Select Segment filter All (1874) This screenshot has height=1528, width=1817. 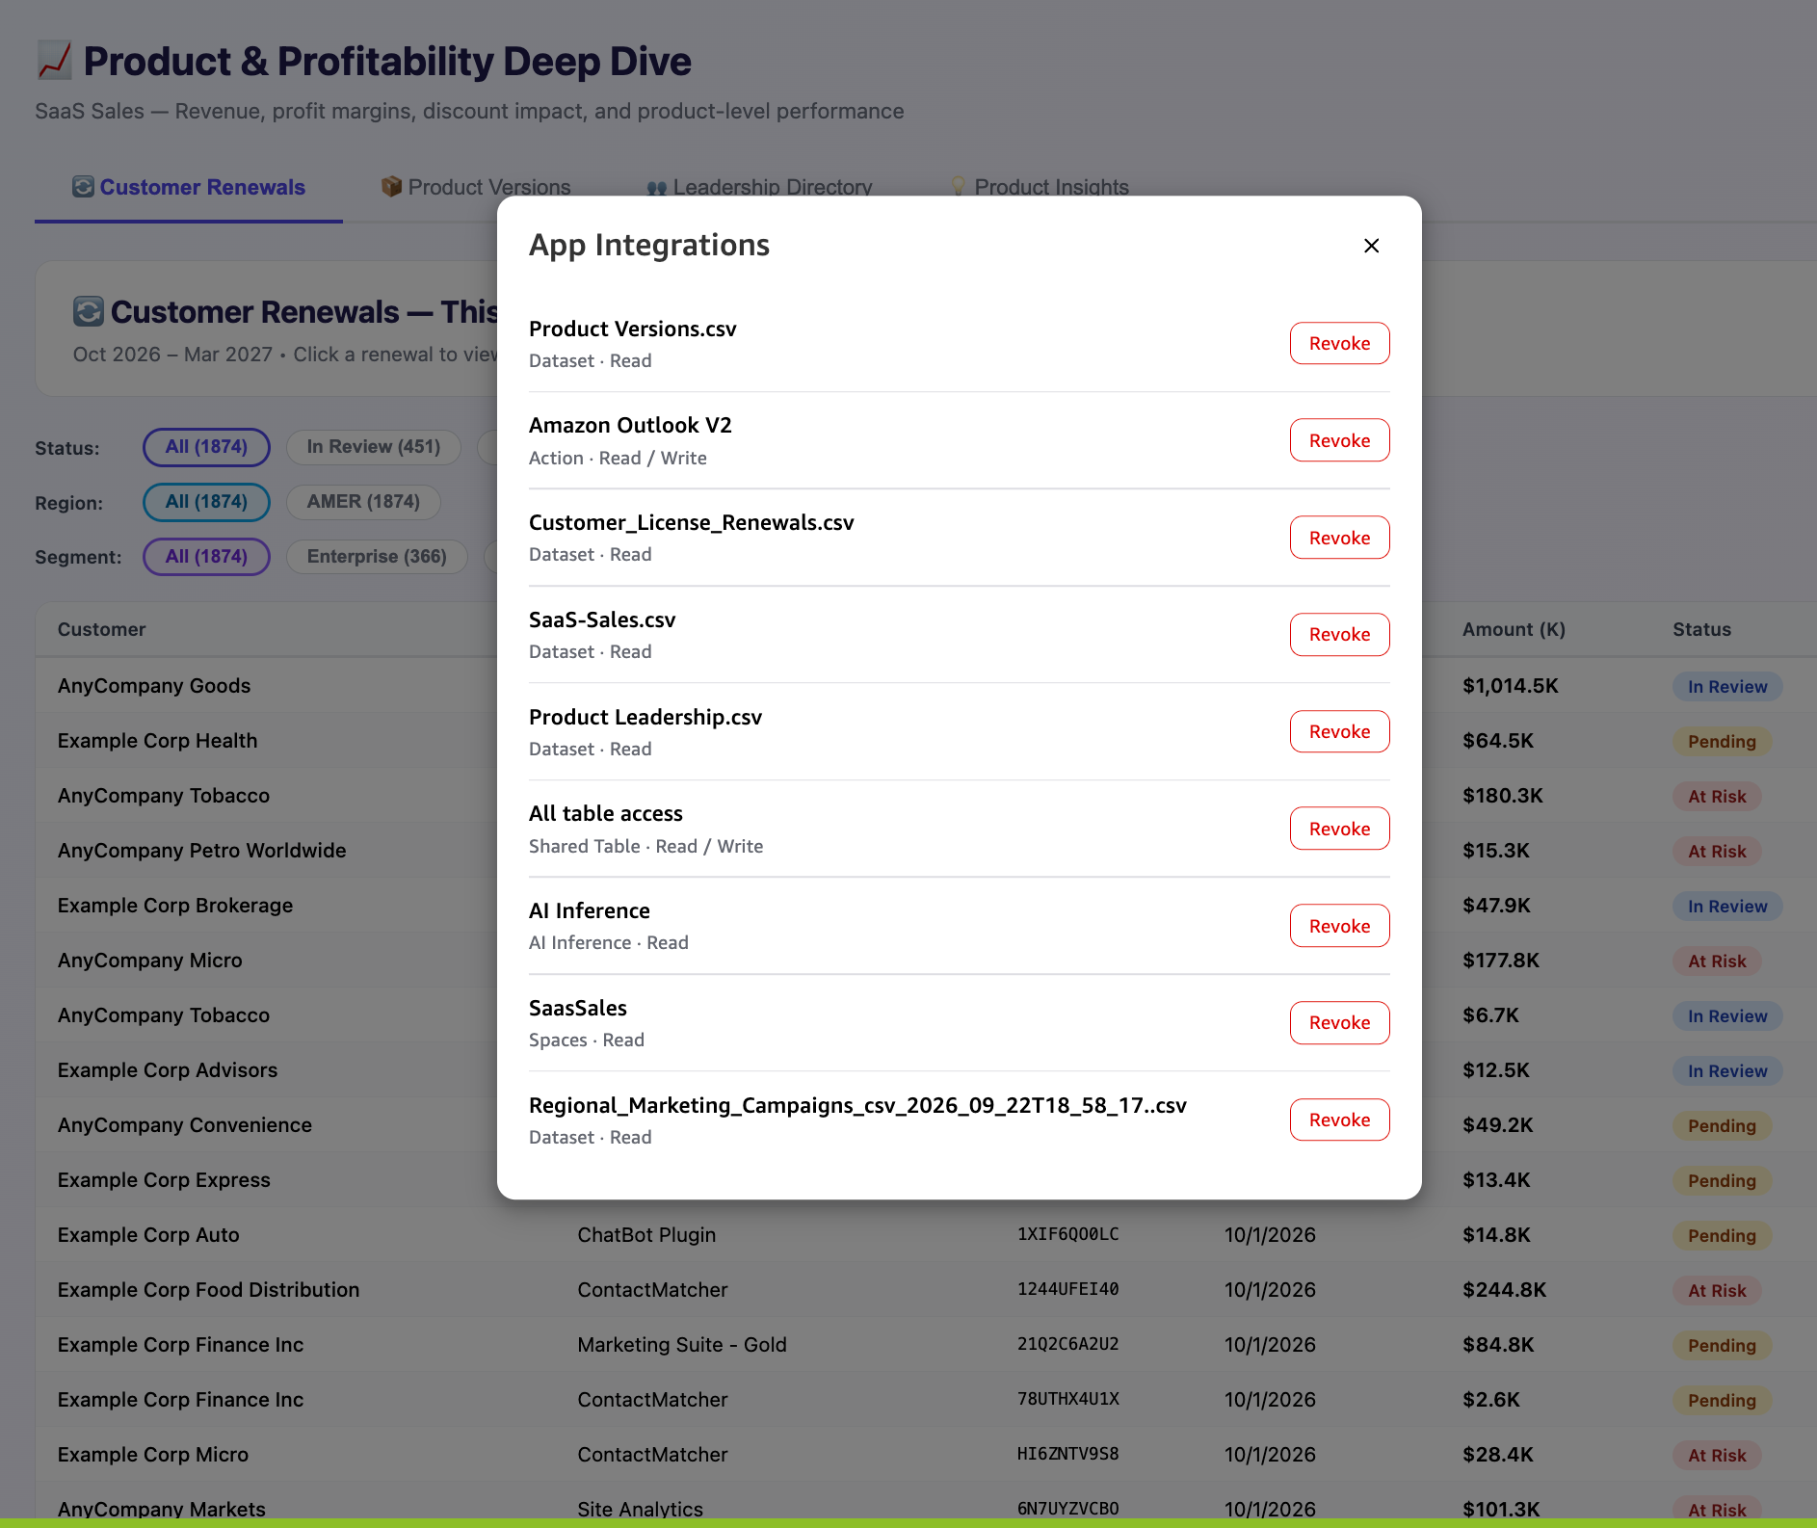click(x=206, y=557)
